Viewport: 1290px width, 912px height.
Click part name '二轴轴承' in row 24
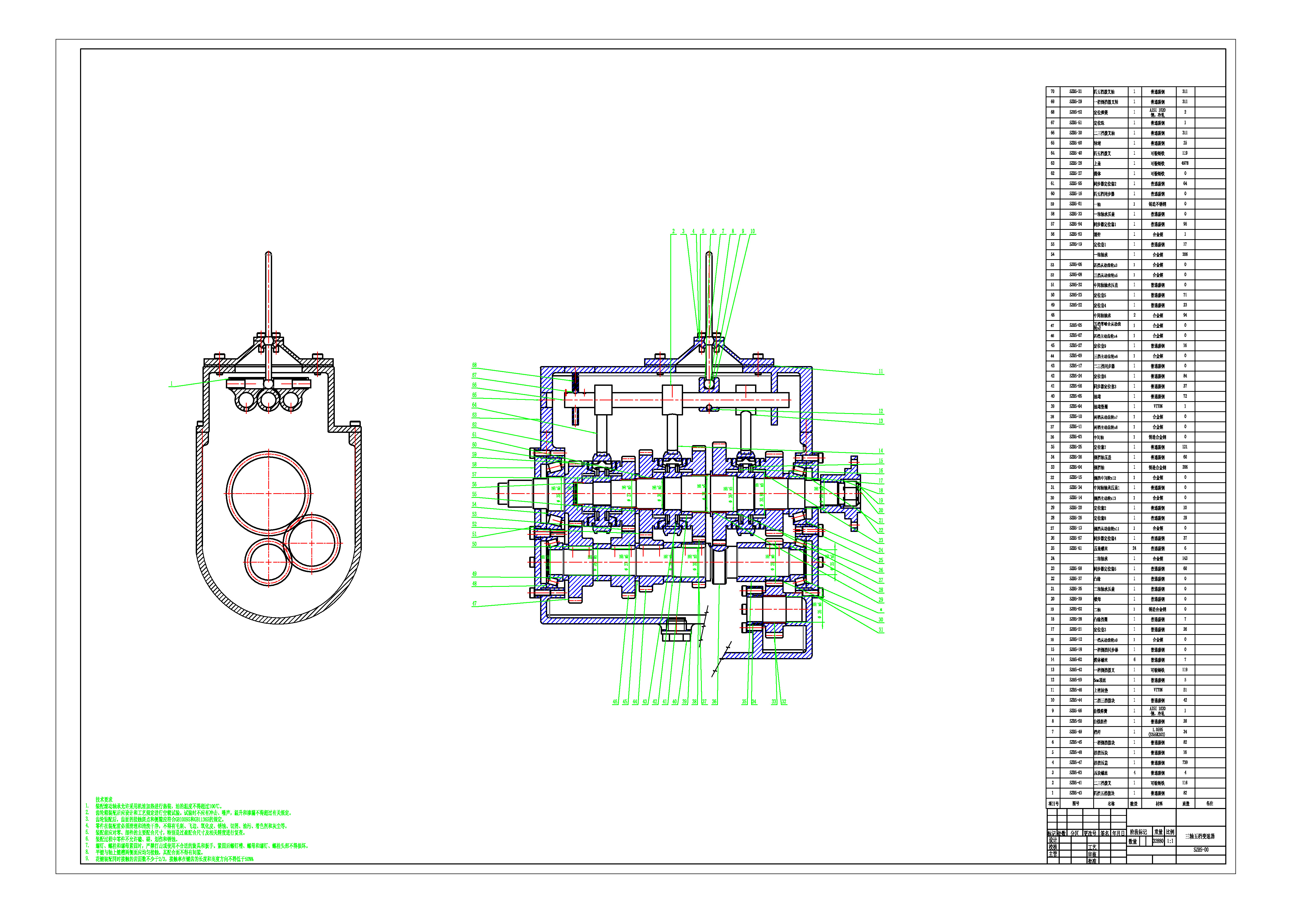1101,558
